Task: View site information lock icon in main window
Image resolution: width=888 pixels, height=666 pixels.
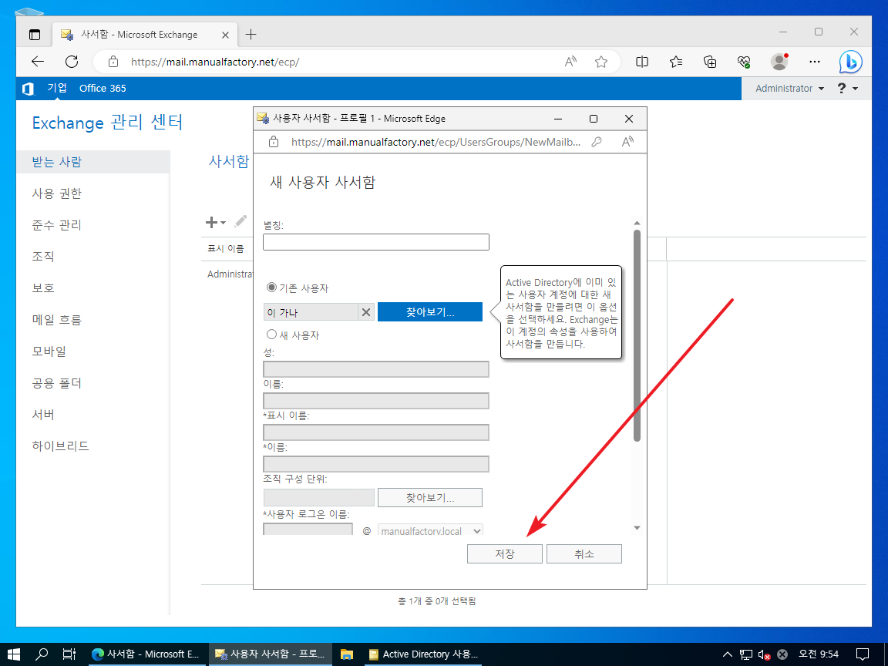Action: pyautogui.click(x=113, y=62)
